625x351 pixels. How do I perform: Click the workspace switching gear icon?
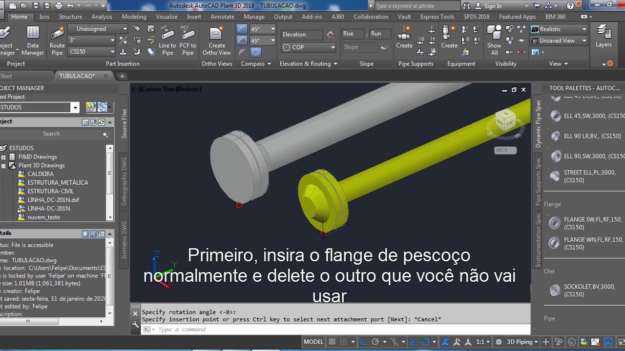[499, 342]
